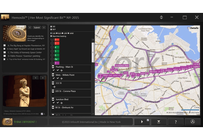
Task: Click the station icon beside Junction Blvd
Action: point(53,99)
